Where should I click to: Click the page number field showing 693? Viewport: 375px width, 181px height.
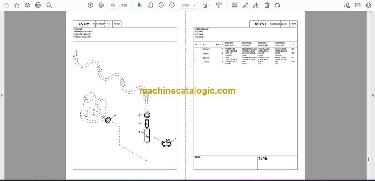[113, 5]
